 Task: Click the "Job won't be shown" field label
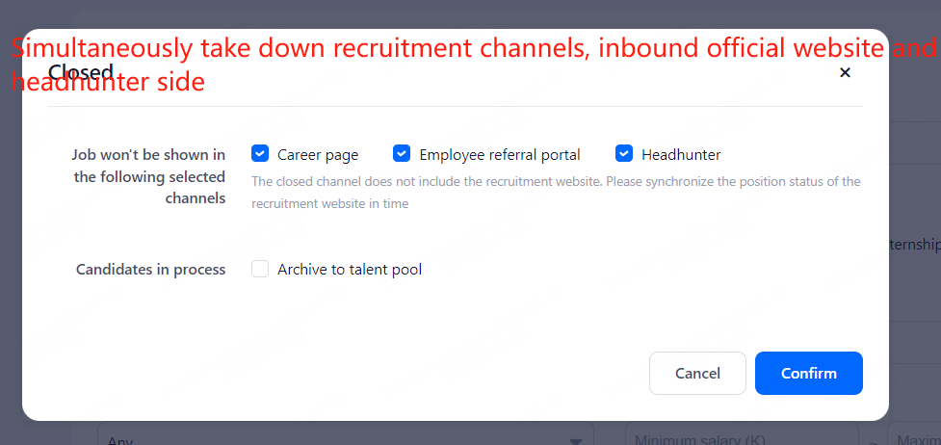click(149, 176)
